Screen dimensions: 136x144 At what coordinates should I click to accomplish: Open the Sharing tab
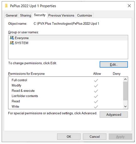[25, 15]
